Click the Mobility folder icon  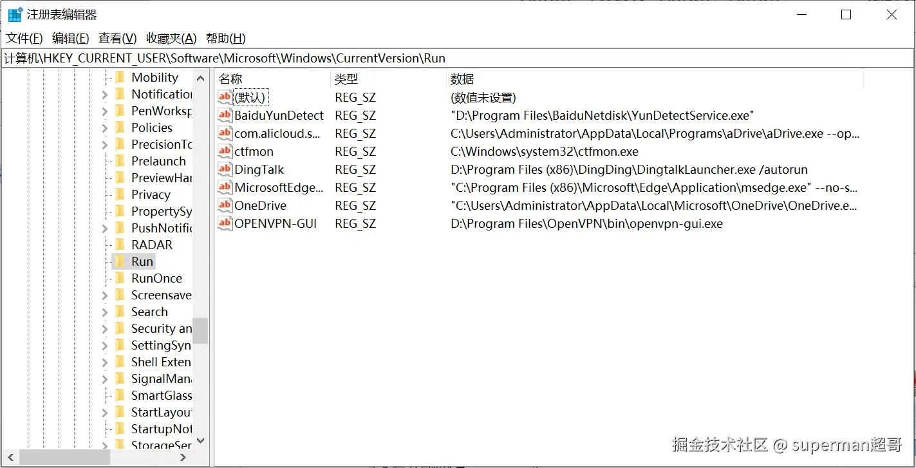pyautogui.click(x=120, y=77)
